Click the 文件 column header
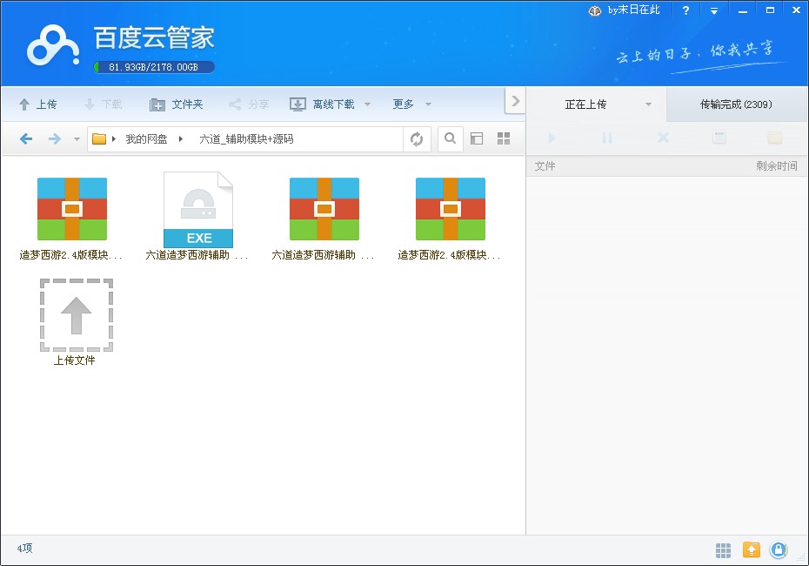The image size is (809, 566). pyautogui.click(x=545, y=165)
